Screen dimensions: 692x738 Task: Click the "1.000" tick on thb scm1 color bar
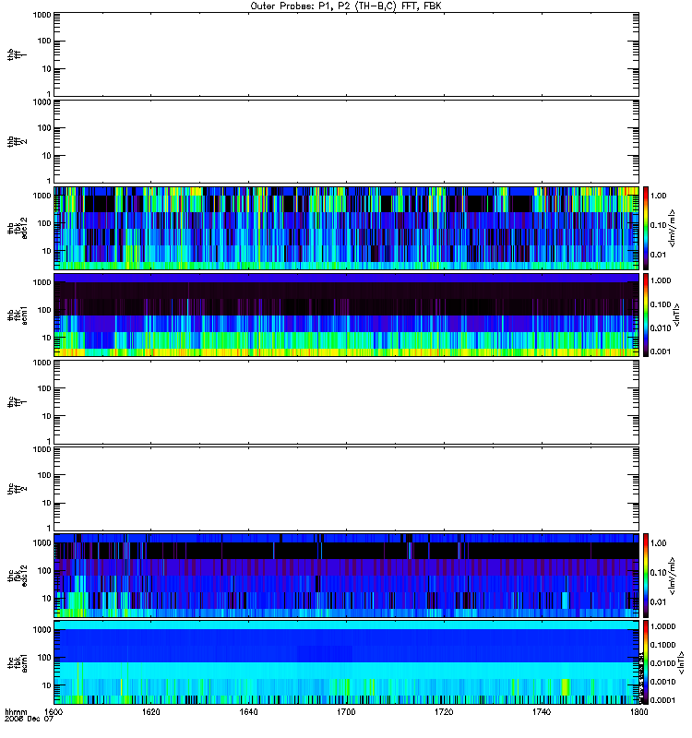661,280
